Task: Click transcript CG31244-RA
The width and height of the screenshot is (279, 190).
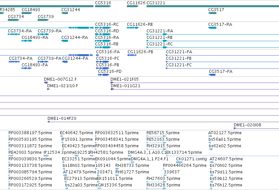Action: (65, 41)
